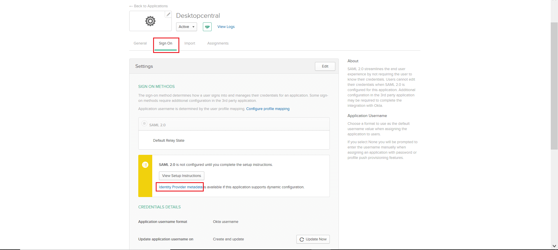Viewport: 558px width, 250px height.
Task: Click the CREDENTIALS DETAILS heading
Action: click(x=160, y=207)
